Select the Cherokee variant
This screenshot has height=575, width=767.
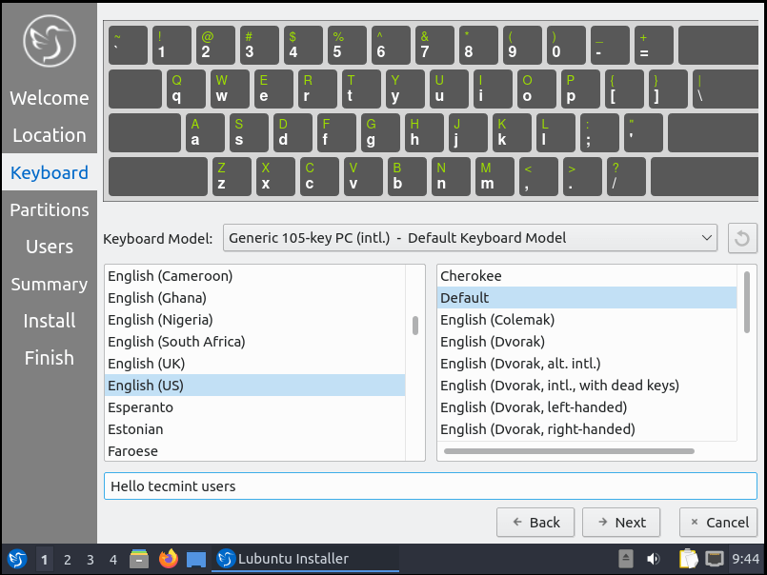587,276
